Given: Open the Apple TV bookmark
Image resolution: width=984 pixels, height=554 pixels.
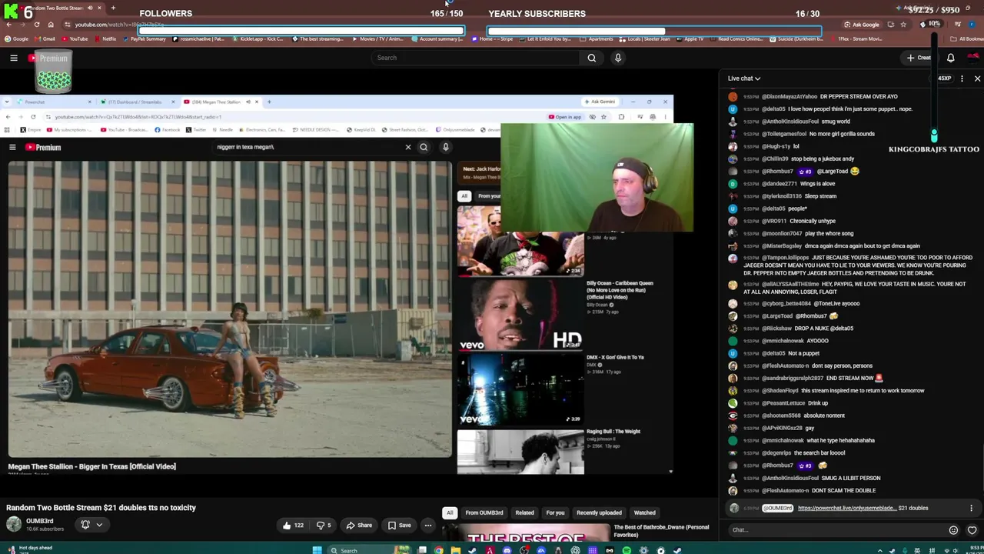Looking at the screenshot, I should point(690,38).
